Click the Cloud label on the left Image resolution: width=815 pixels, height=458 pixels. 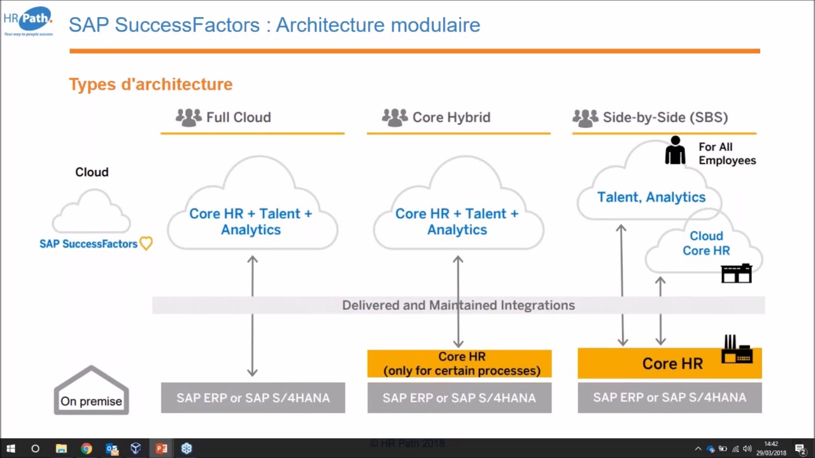coord(92,172)
